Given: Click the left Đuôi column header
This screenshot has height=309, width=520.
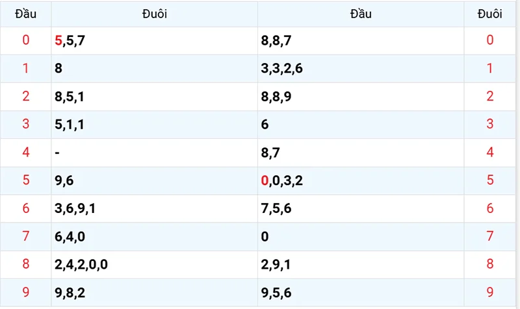Looking at the screenshot, I should coord(154,14).
